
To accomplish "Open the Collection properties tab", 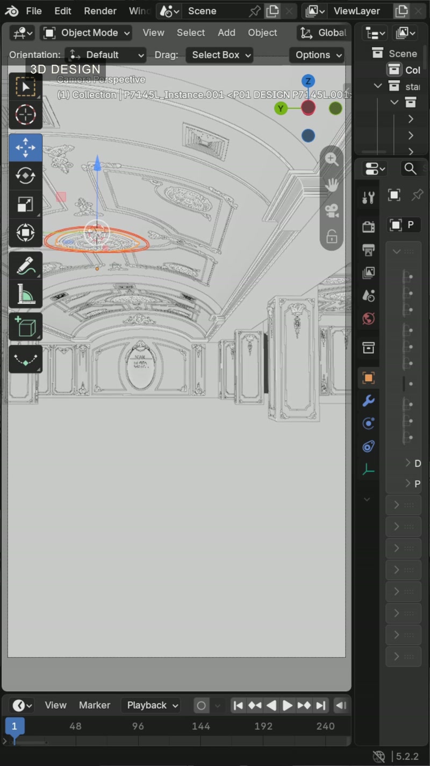I will tap(368, 347).
